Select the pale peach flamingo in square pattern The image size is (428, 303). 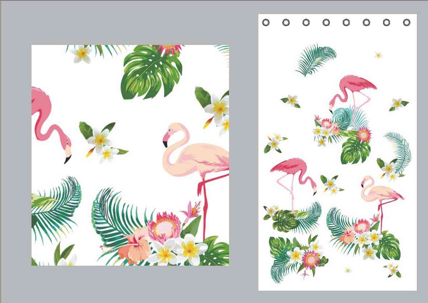coord(196,156)
